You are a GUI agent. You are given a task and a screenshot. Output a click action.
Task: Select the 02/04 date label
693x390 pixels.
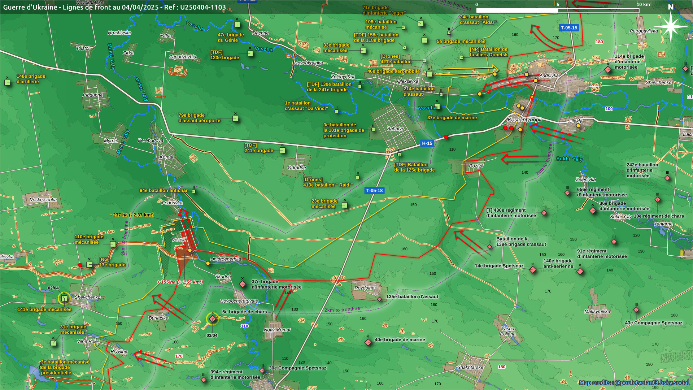pyautogui.click(x=53, y=288)
